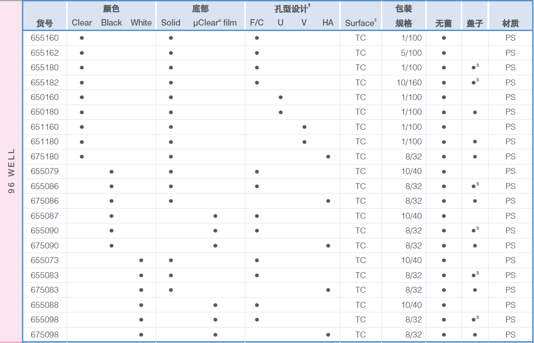Click the 10/160 packaging value for 655182
534x343 pixels.
point(409,82)
